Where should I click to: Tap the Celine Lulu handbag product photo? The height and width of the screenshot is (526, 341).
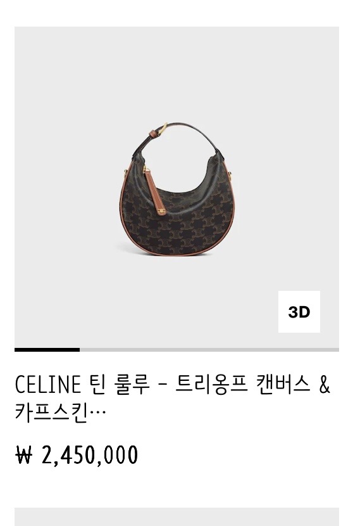[x=177, y=188]
